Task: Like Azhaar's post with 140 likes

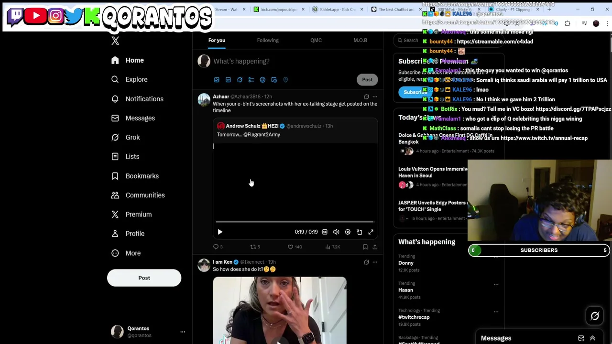Action: 295,247
